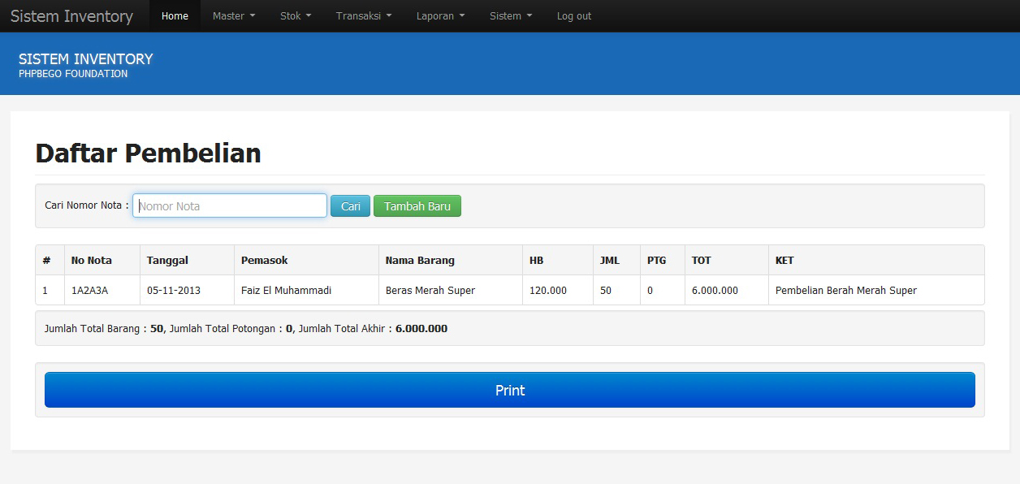The image size is (1020, 484).
Task: Expand the Stok menu
Action: pos(296,16)
